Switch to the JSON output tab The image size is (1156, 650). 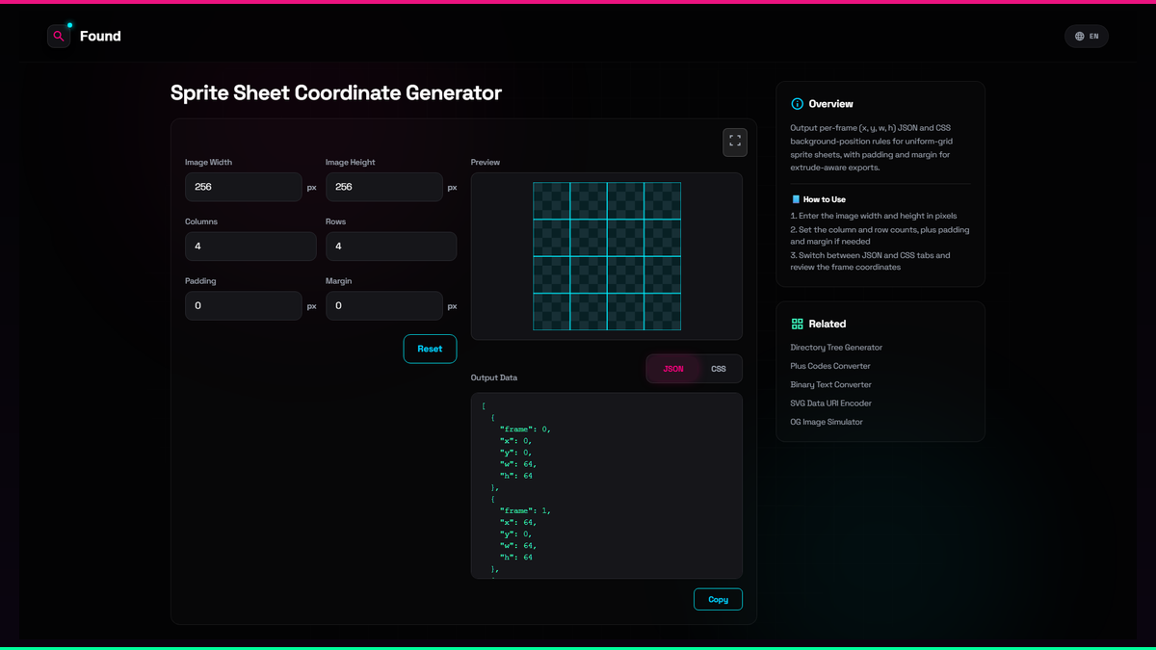(x=673, y=369)
